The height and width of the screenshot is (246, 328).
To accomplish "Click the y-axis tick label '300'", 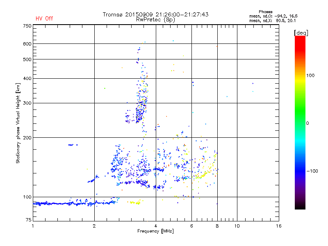I will pos(27,103).
